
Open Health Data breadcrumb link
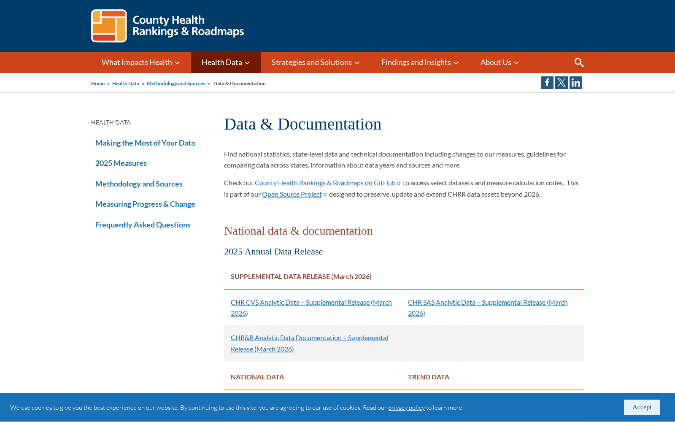(x=126, y=84)
